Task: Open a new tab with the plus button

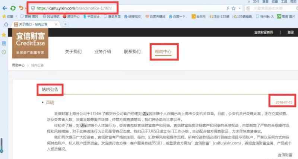Action: pyautogui.click(x=65, y=24)
